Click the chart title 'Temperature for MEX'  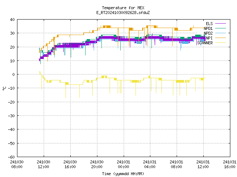123,8
